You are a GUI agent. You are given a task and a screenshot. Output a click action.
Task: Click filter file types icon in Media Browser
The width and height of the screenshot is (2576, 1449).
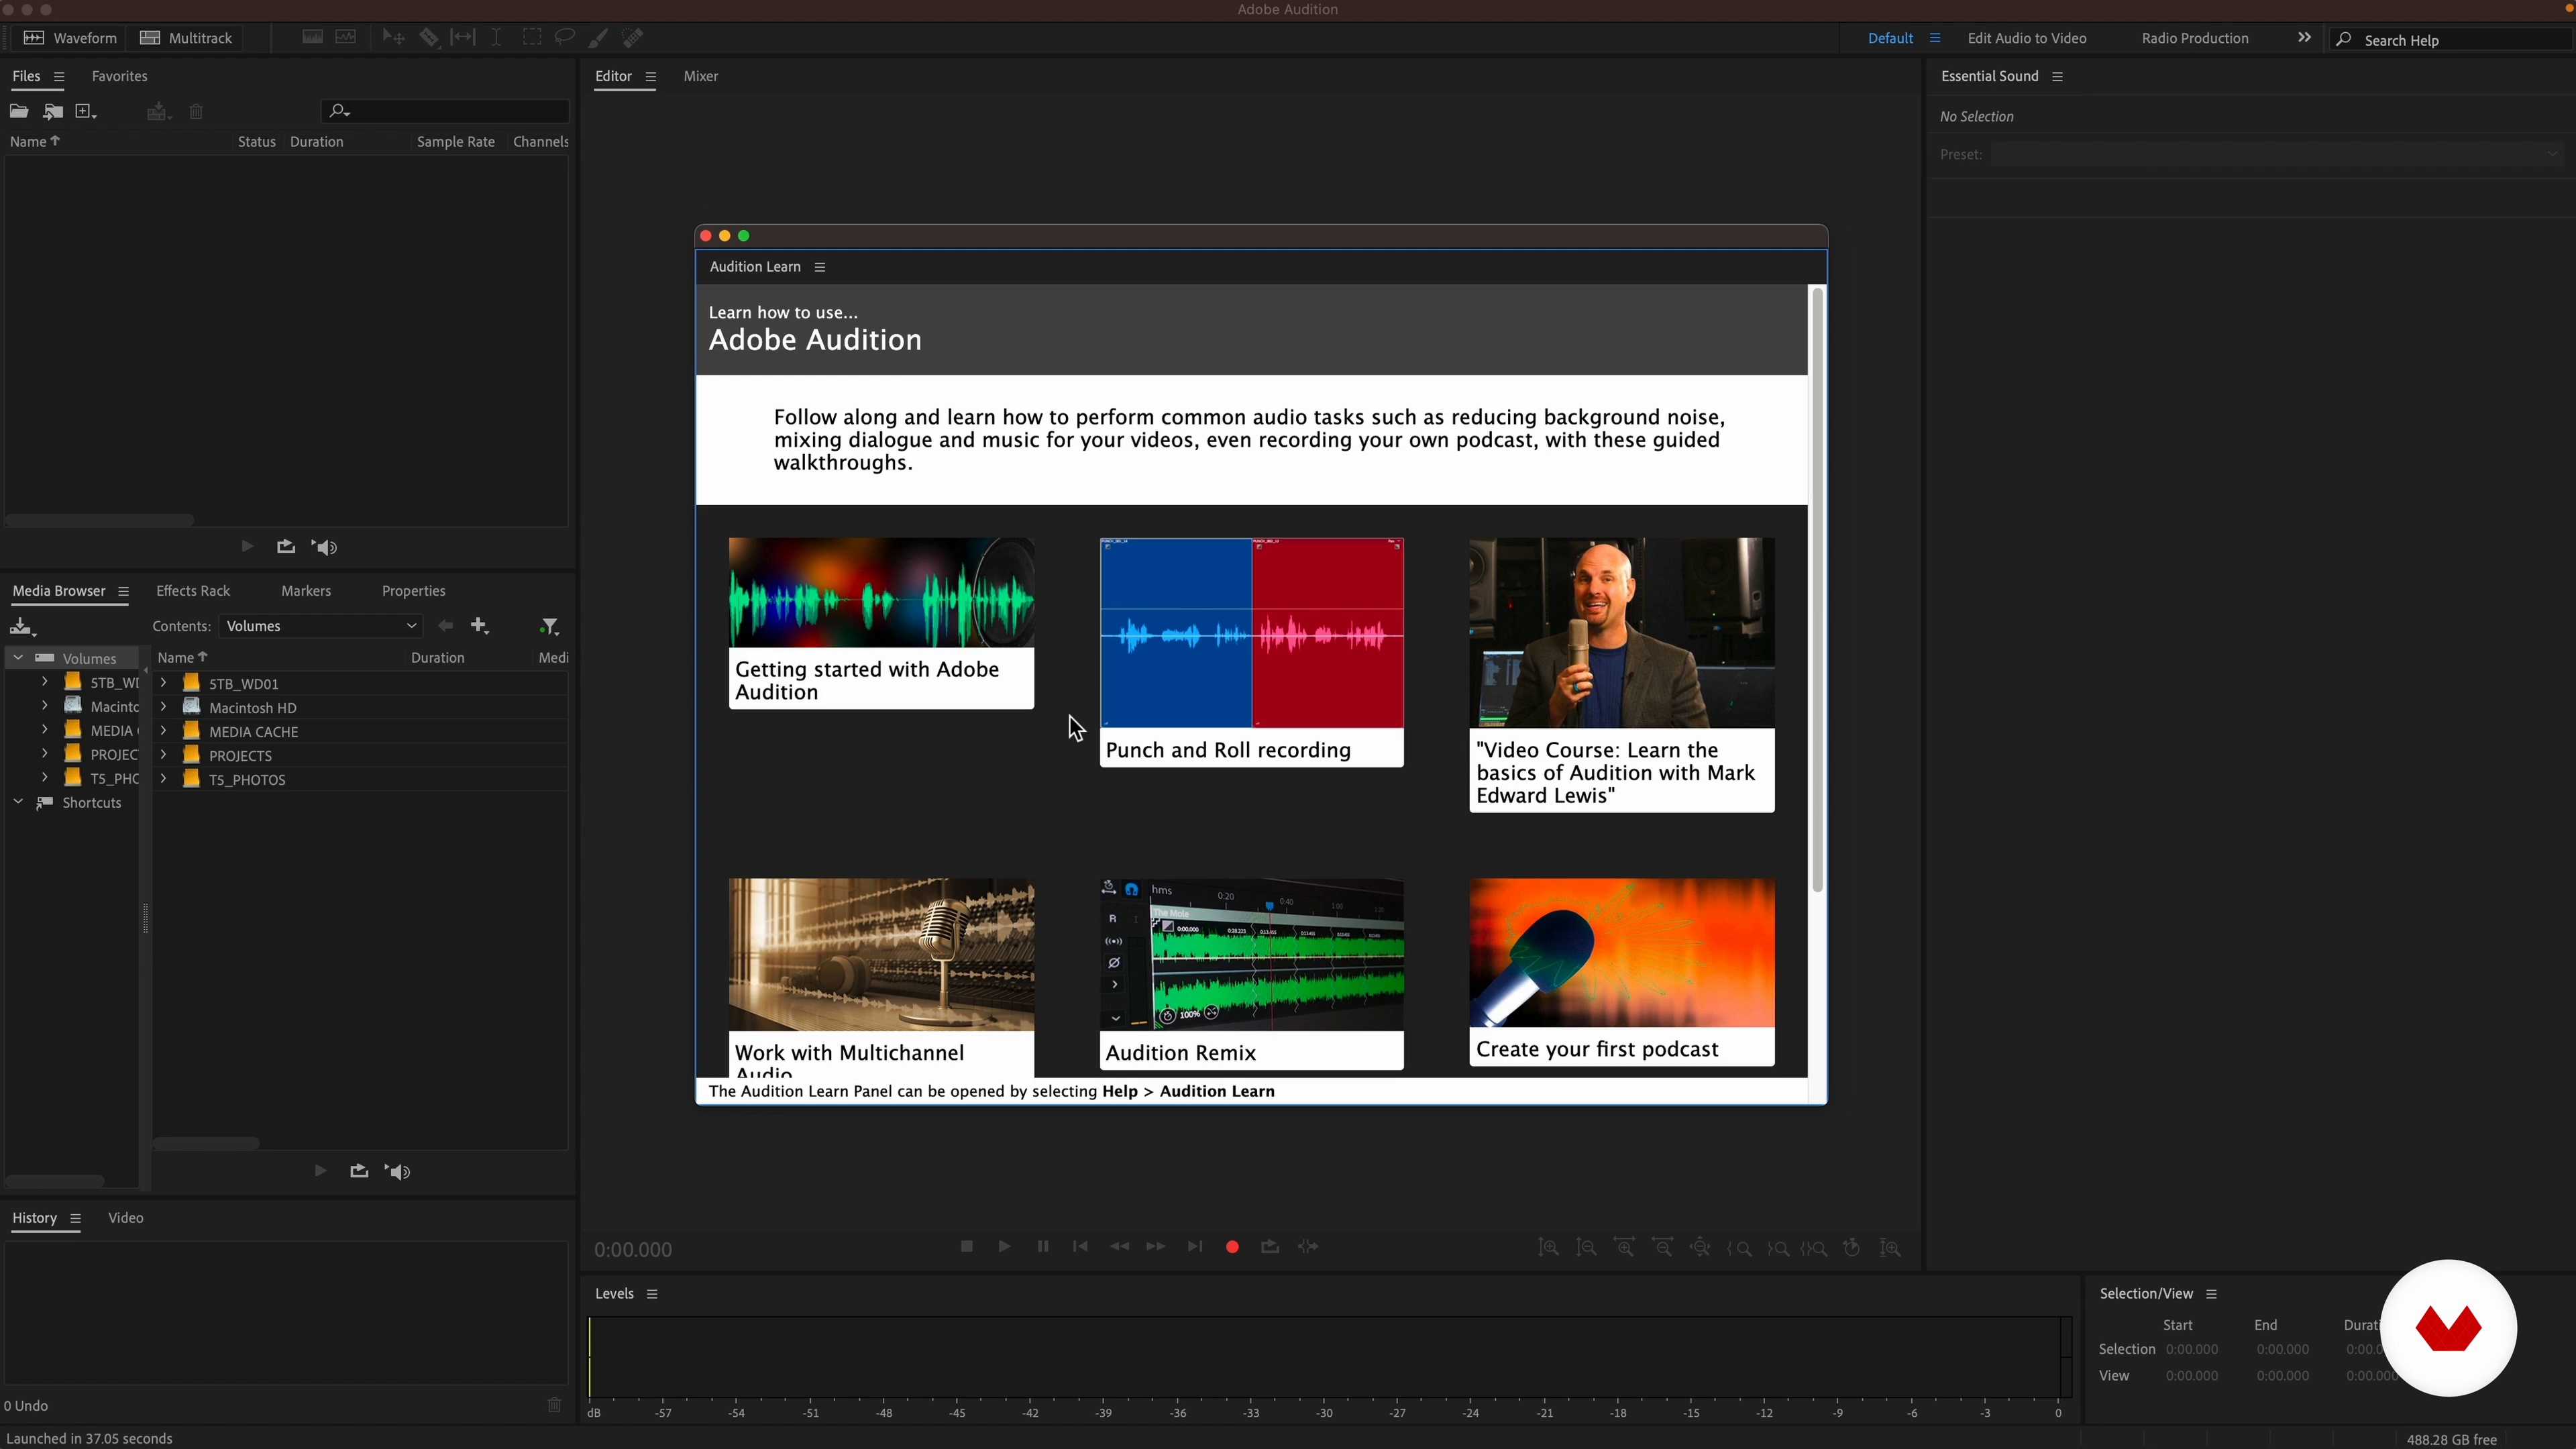tap(549, 626)
